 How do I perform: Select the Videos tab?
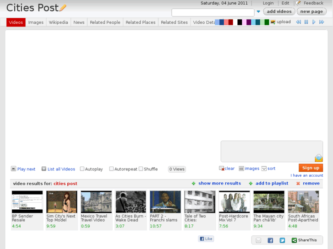click(x=16, y=22)
